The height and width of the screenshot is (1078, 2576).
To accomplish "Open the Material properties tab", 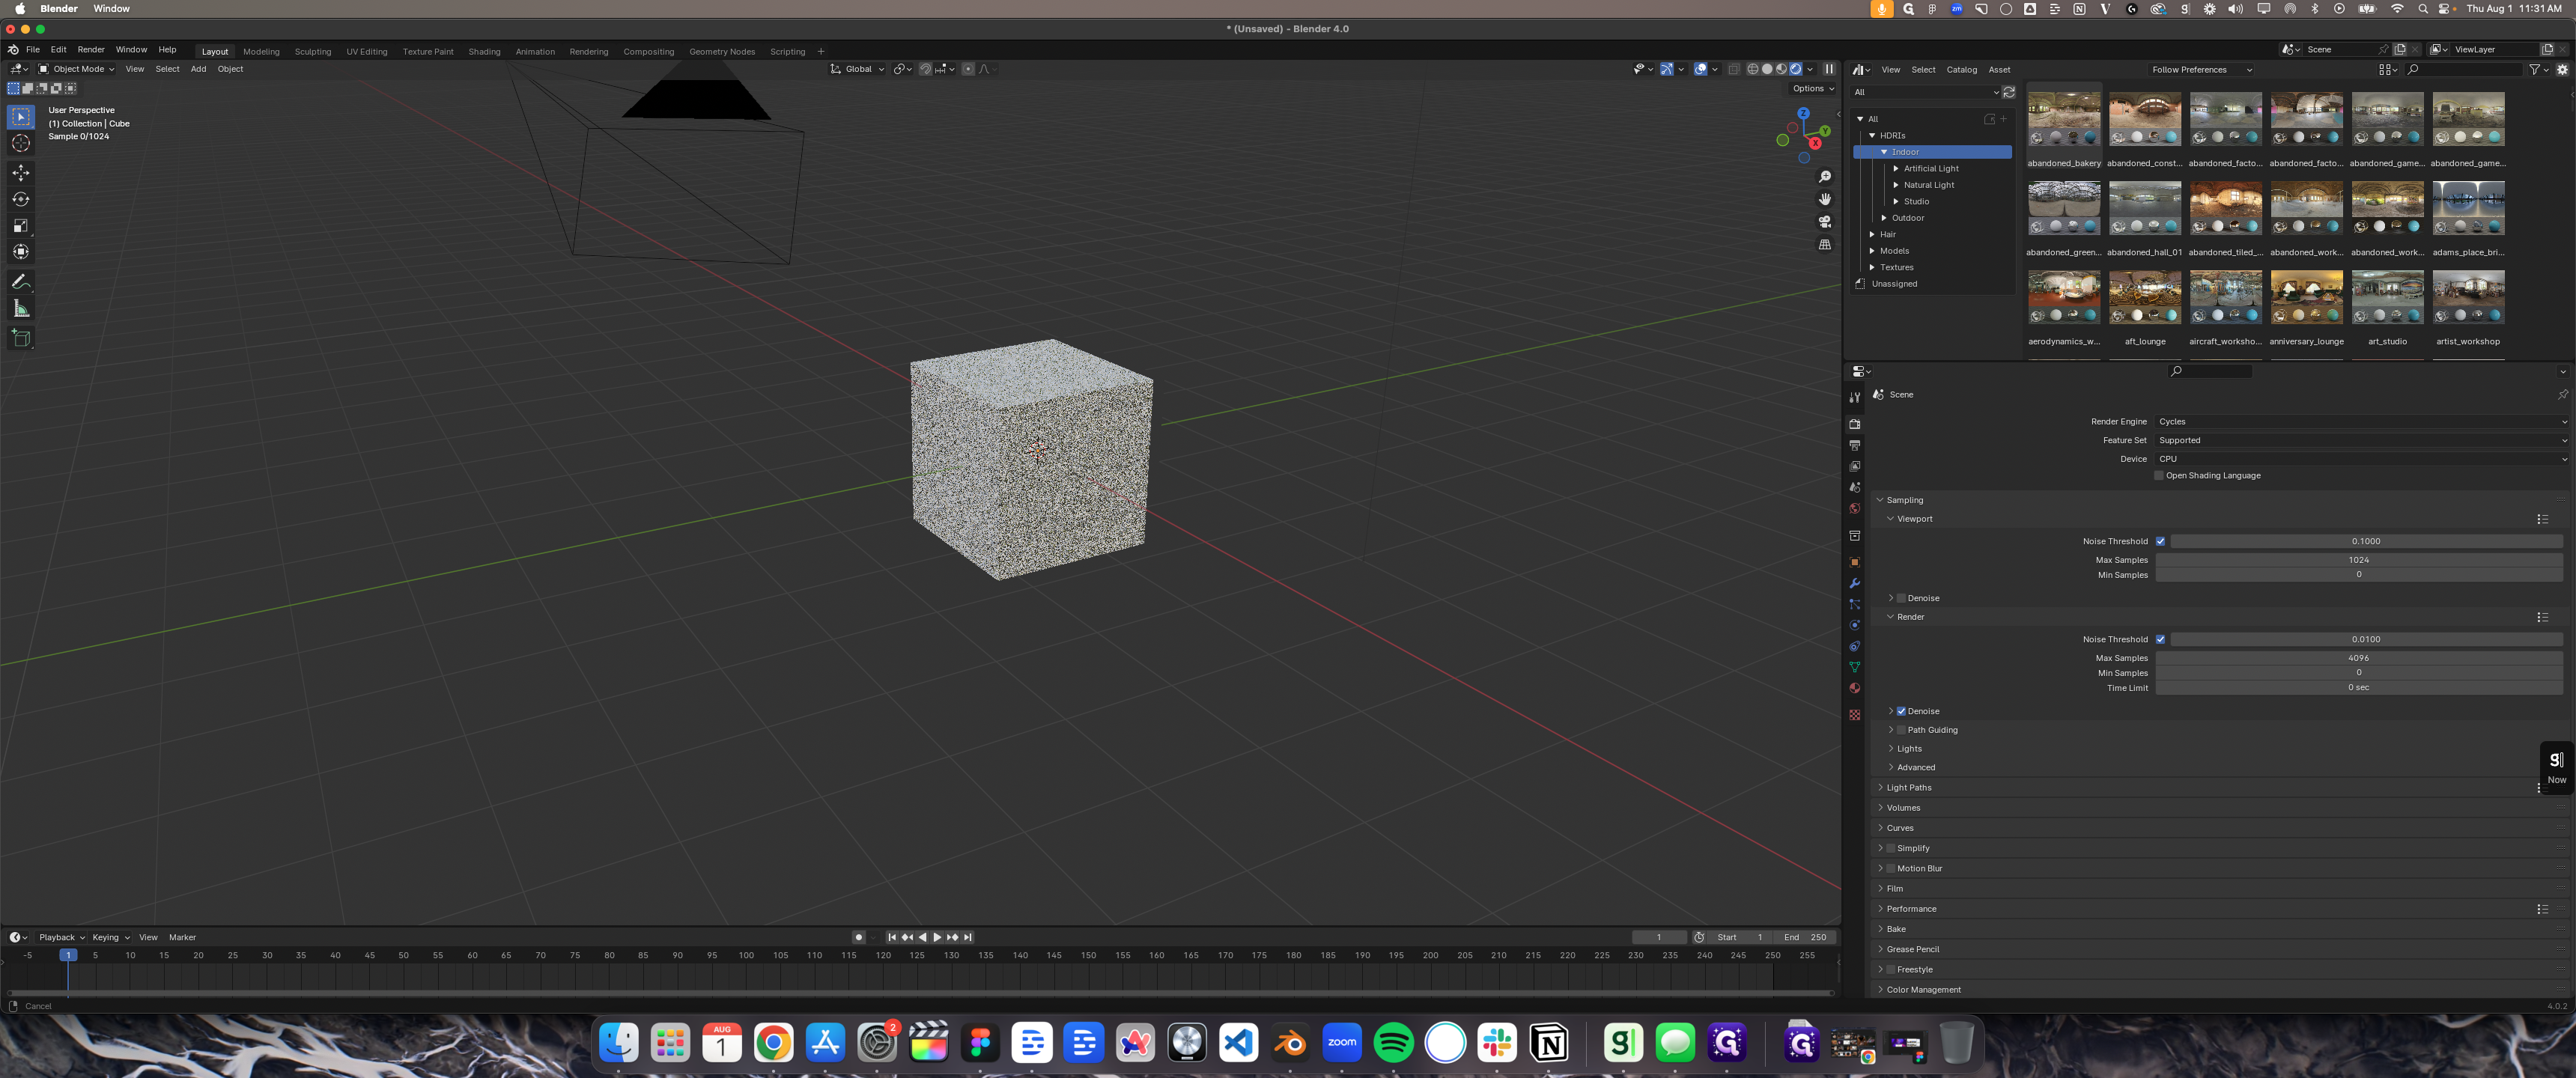I will click(x=1855, y=688).
